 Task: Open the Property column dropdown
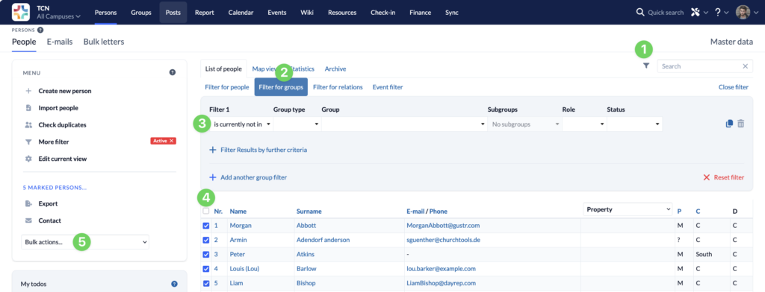tap(628, 209)
